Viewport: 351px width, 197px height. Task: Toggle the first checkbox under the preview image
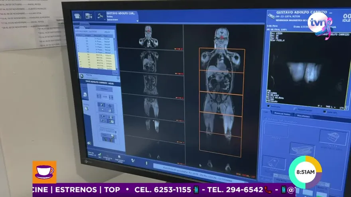[268, 106]
